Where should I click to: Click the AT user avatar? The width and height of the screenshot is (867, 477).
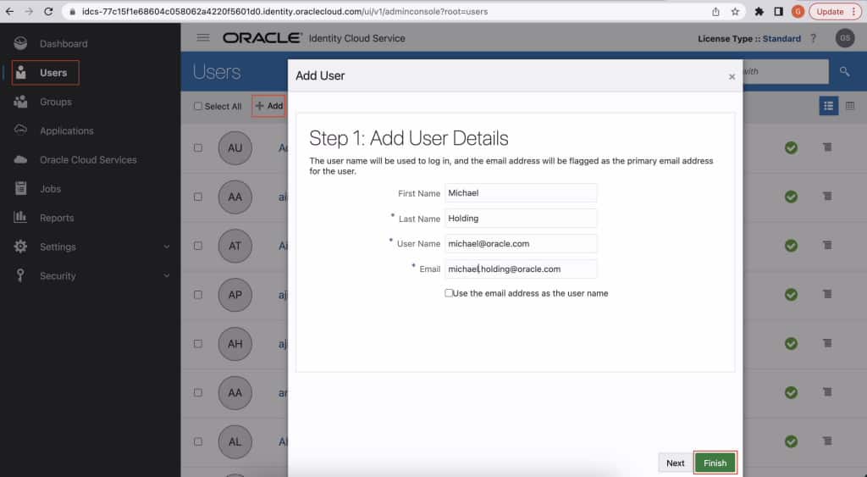pyautogui.click(x=235, y=246)
